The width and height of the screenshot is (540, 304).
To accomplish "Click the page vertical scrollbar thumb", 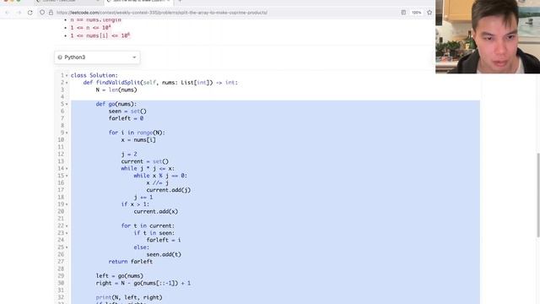I will click(538, 195).
